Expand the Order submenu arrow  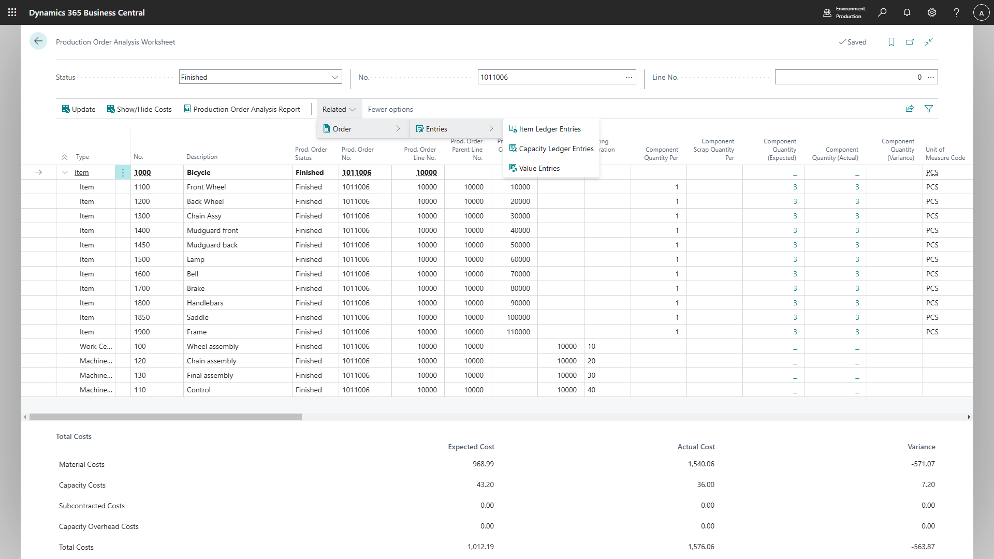(398, 128)
